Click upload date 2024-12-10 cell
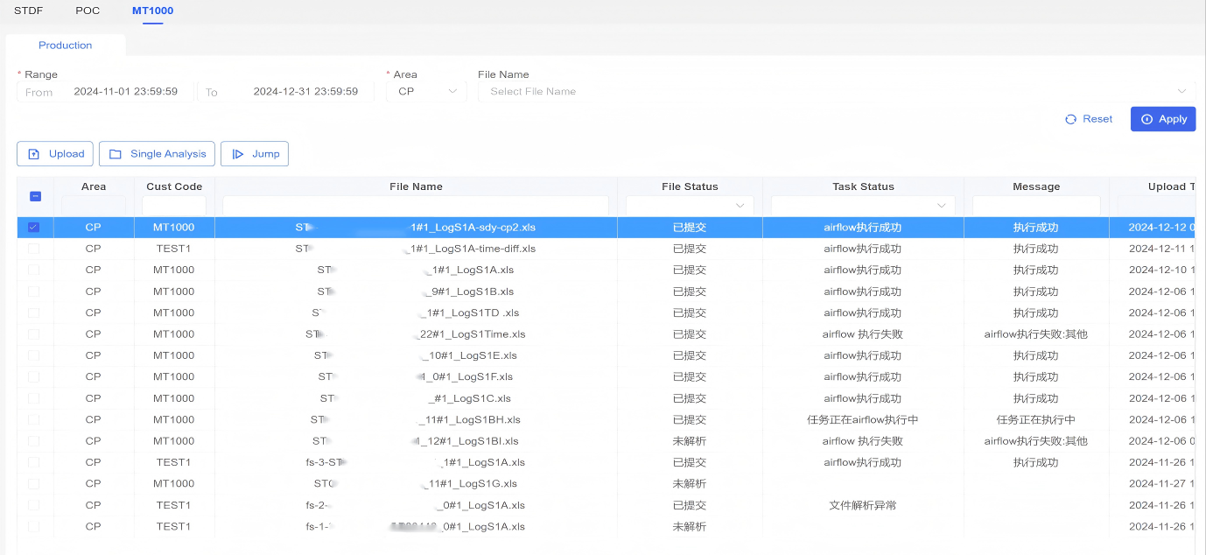The width and height of the screenshot is (1206, 555). coord(1161,270)
